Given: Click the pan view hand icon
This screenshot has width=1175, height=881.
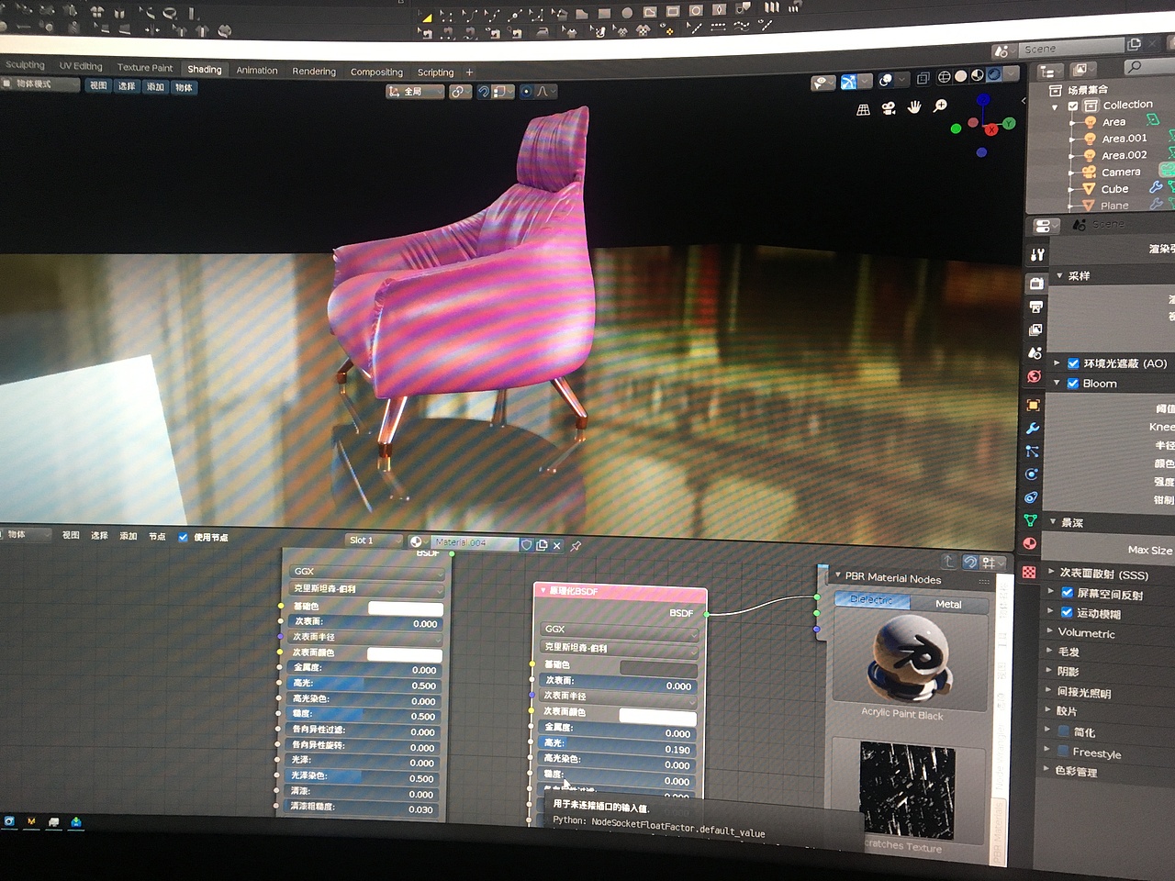Looking at the screenshot, I should tap(914, 107).
